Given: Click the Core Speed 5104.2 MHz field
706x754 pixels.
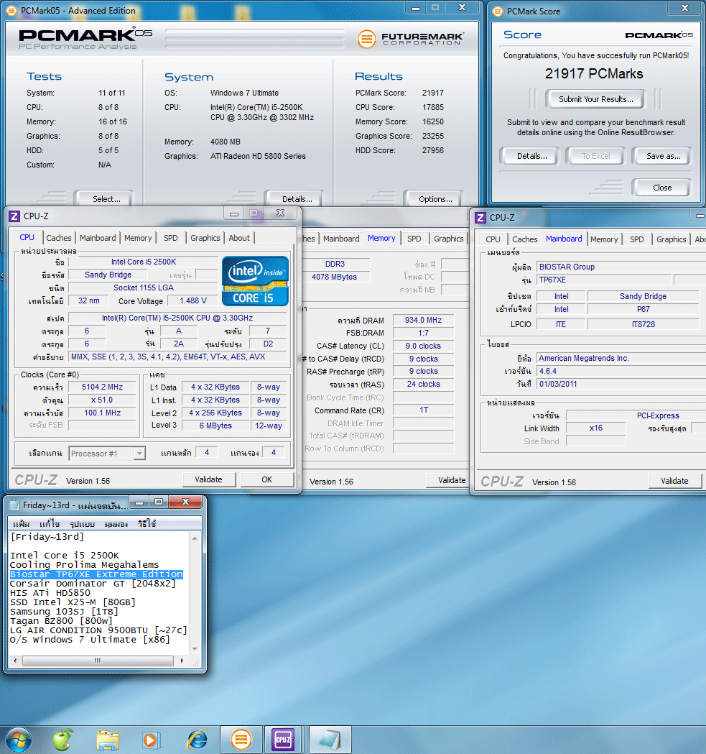Looking at the screenshot, I should (x=102, y=387).
